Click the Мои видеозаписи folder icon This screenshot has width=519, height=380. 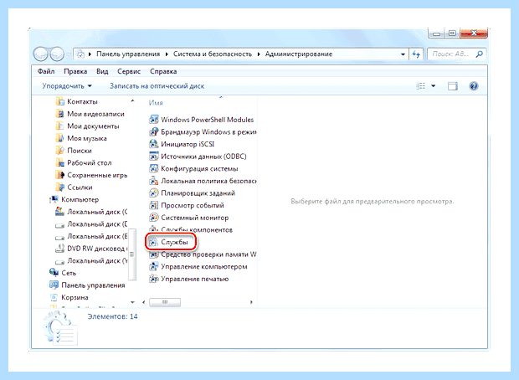[60, 114]
